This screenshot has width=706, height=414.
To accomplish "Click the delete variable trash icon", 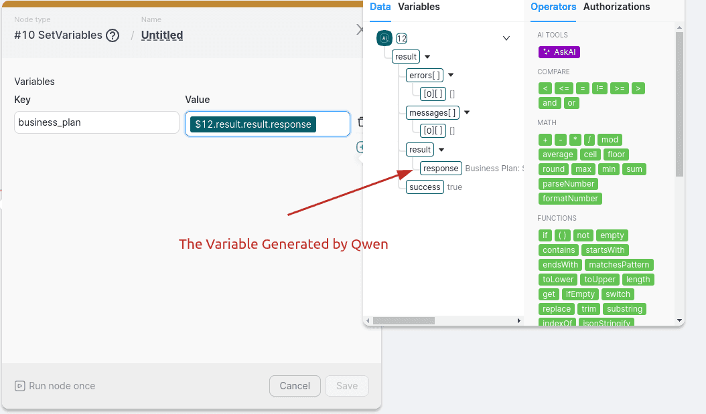I will click(x=361, y=122).
